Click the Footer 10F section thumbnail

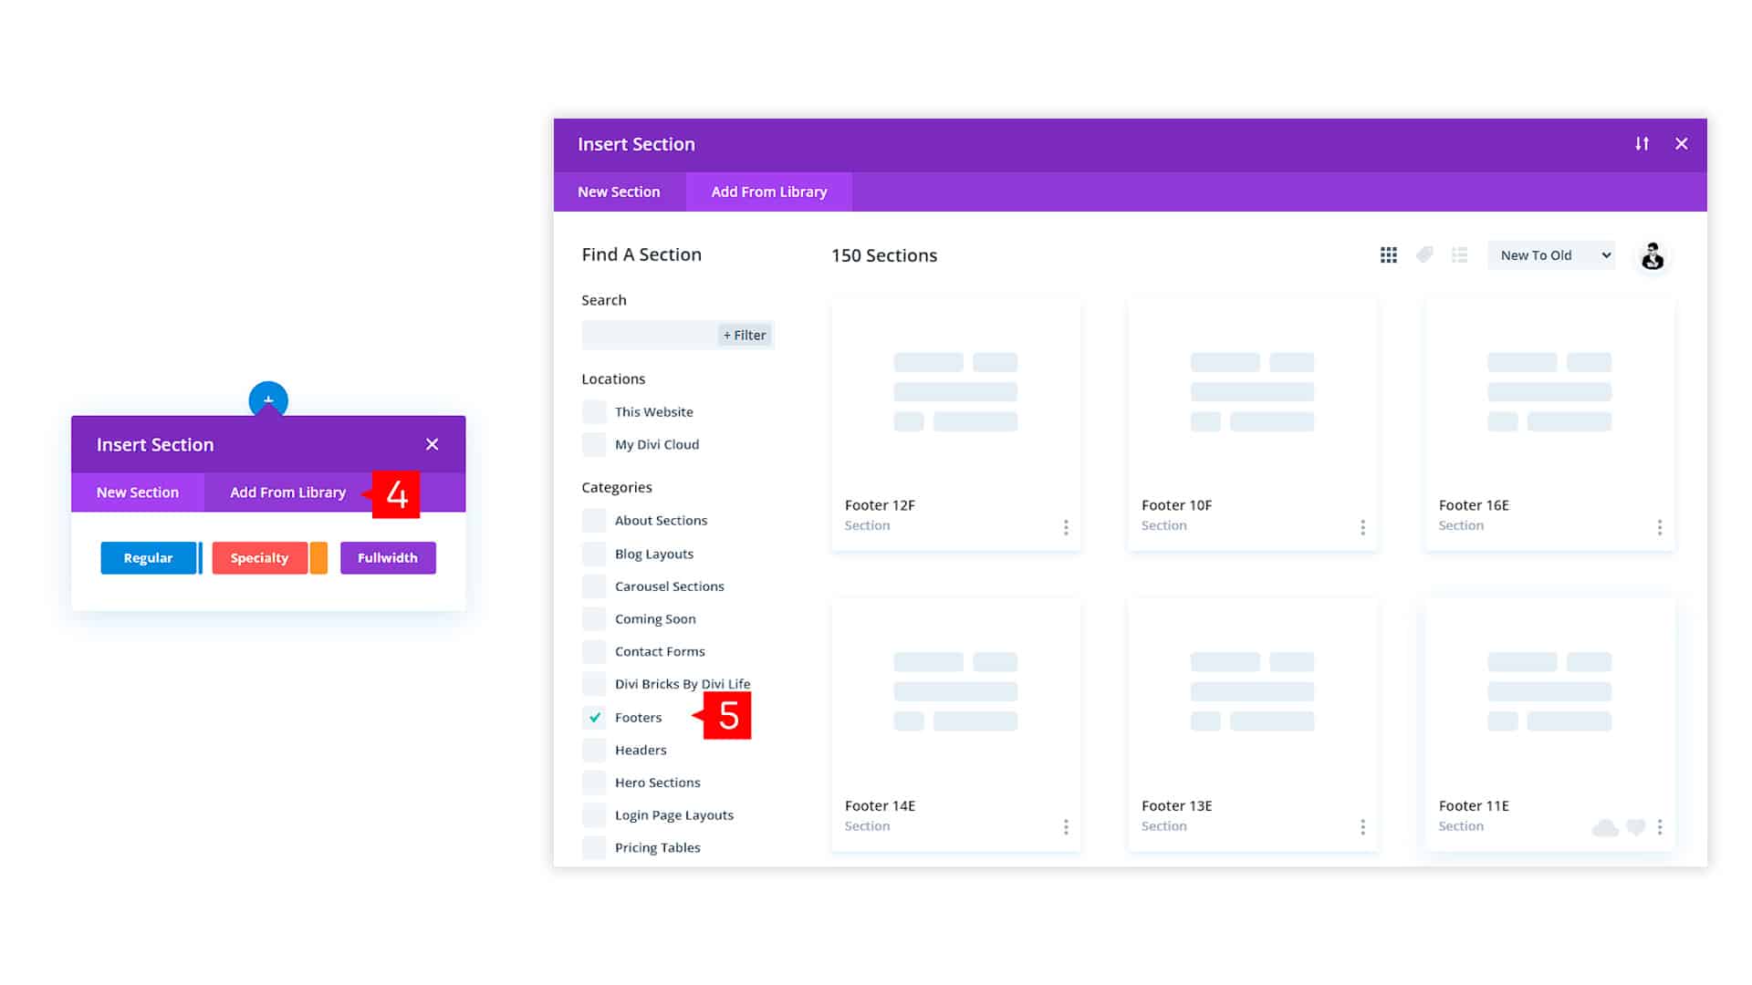click(1252, 392)
